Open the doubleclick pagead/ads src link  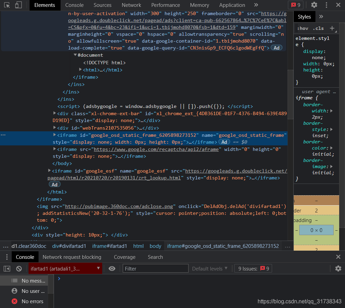pos(177,20)
